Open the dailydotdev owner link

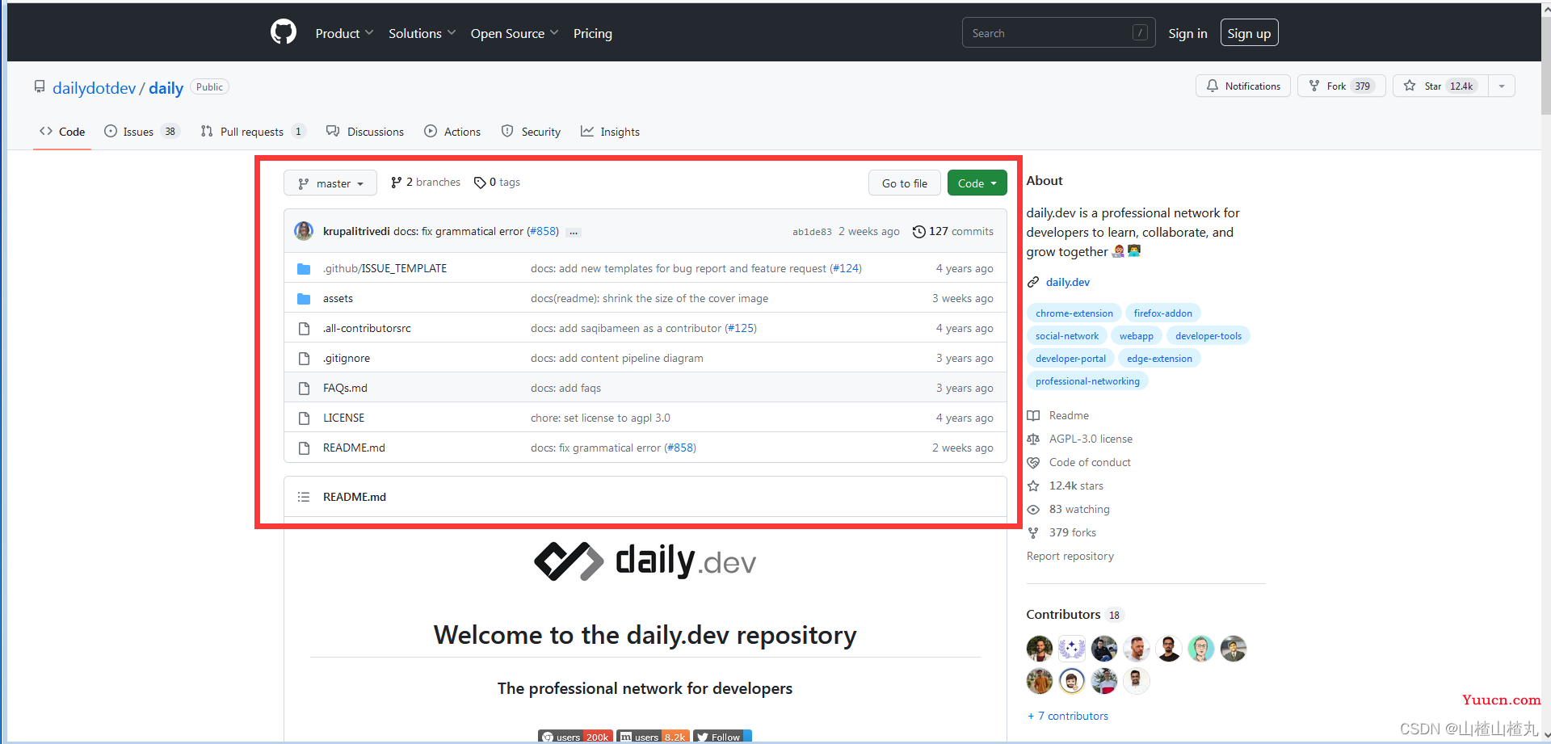point(94,88)
